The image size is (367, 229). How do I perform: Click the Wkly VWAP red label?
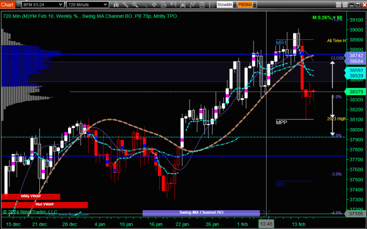(x=31, y=197)
